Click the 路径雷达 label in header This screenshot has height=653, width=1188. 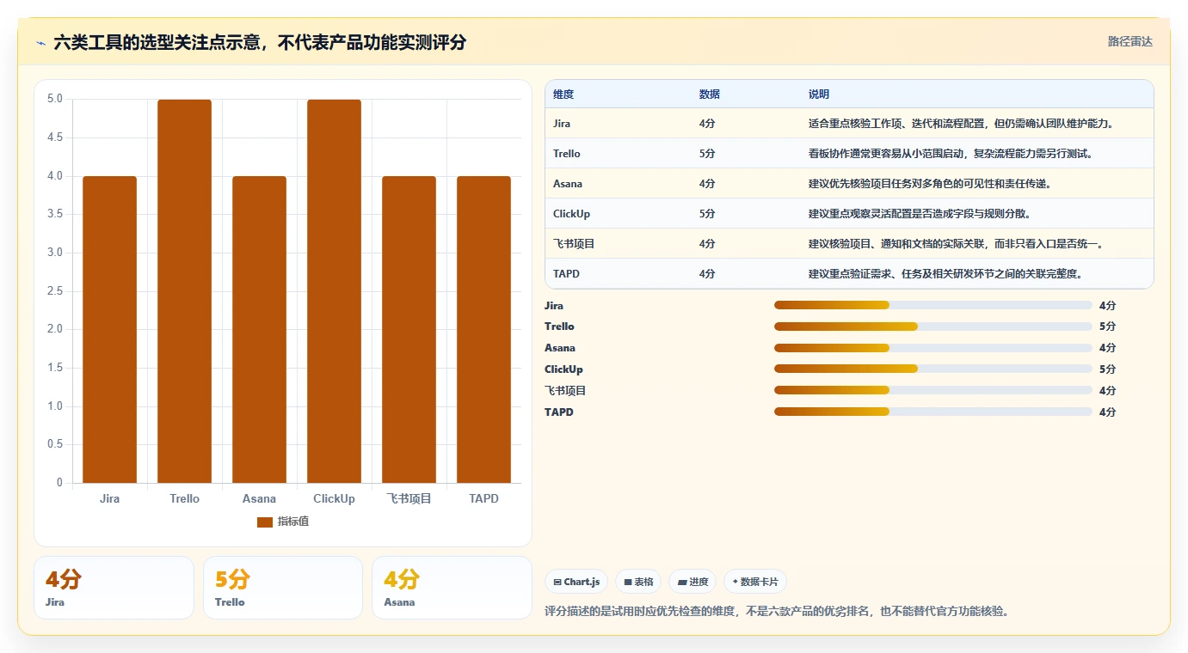(x=1130, y=41)
